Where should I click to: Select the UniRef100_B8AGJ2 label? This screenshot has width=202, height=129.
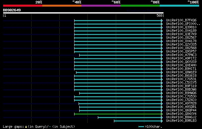(181, 117)
